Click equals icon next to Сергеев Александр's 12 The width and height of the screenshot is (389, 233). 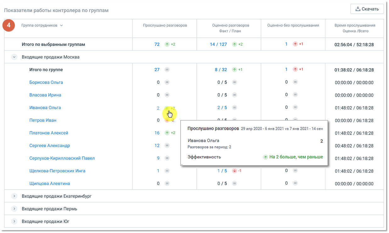click(x=167, y=146)
